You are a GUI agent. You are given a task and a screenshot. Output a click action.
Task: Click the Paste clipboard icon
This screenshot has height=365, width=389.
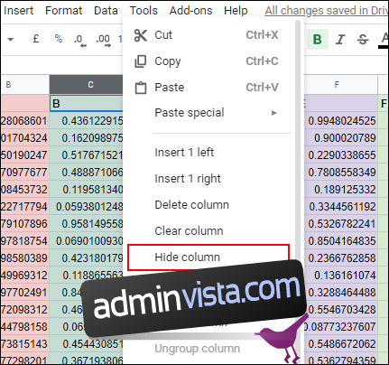(x=141, y=88)
